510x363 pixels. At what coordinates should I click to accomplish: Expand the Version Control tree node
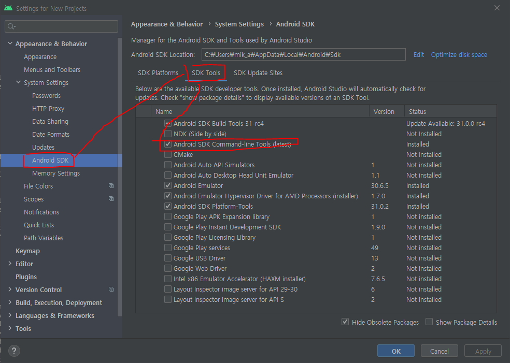pos(10,289)
